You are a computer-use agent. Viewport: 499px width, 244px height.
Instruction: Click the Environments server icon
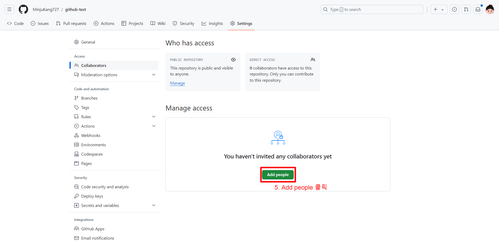coord(76,145)
